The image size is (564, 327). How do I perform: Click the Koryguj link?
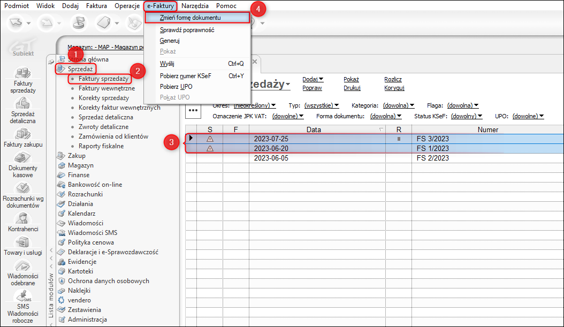coord(394,88)
